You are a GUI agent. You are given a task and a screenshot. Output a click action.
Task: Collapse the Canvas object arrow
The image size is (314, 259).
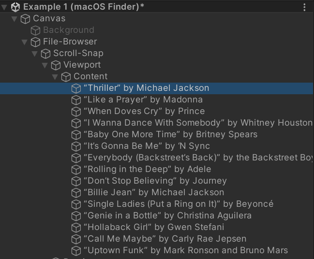coord(14,19)
